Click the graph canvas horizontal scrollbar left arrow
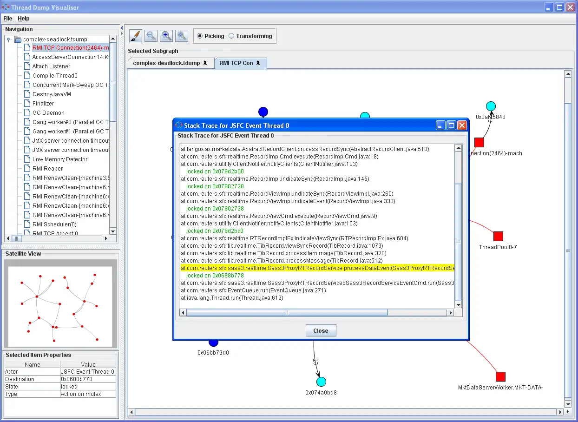Image resolution: width=578 pixels, height=422 pixels. 132,412
